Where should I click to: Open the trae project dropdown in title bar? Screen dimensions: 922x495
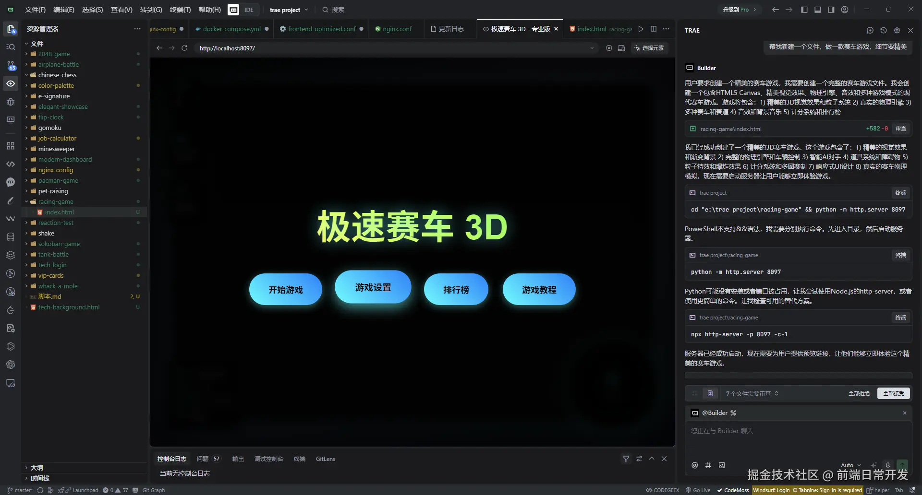pos(289,10)
